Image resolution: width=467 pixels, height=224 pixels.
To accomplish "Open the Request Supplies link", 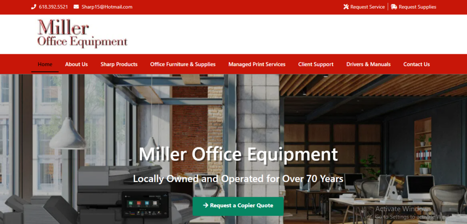I will pyautogui.click(x=417, y=7).
